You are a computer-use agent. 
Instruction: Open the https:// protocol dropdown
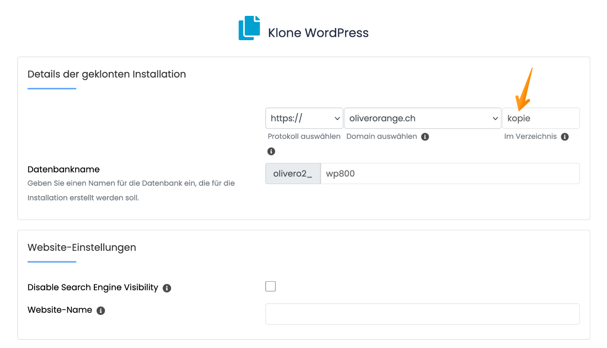304,119
